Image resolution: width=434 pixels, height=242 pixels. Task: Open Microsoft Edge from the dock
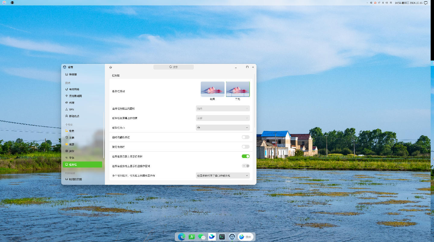tap(181, 237)
